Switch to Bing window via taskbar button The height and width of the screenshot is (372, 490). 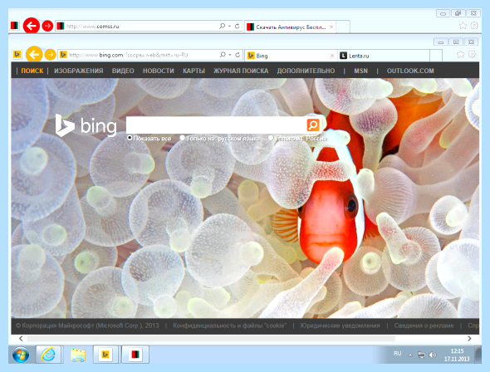tap(105, 355)
